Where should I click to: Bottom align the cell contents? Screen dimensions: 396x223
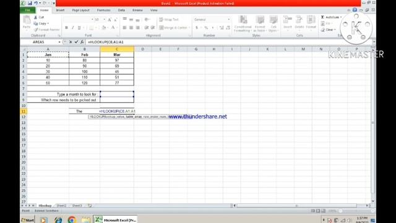pos(137,19)
